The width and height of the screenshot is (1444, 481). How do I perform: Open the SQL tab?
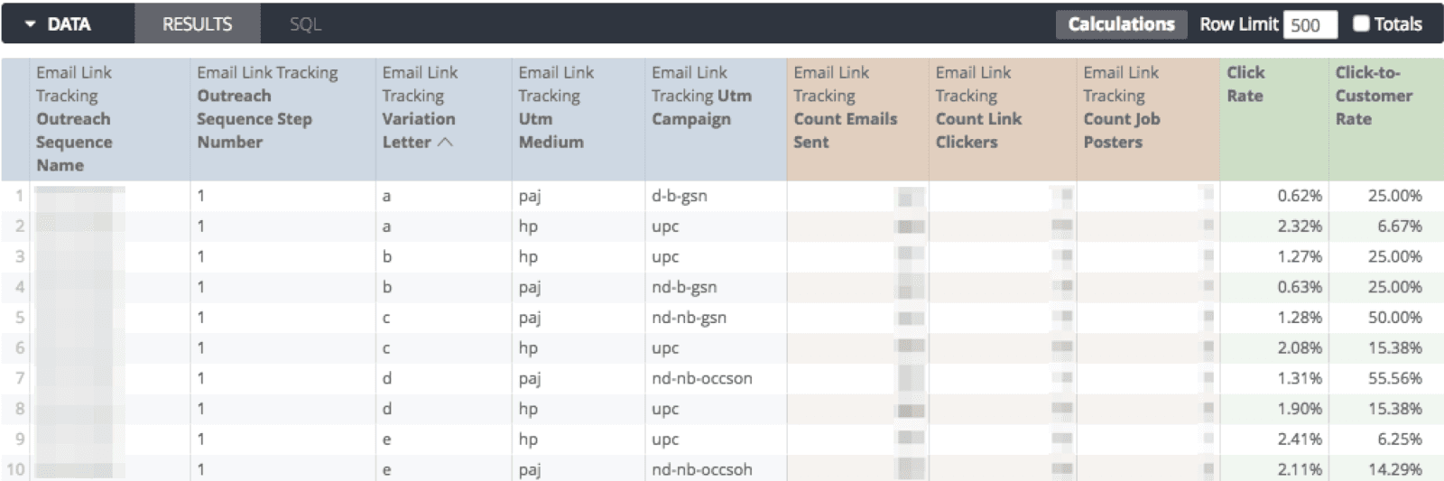point(305,24)
